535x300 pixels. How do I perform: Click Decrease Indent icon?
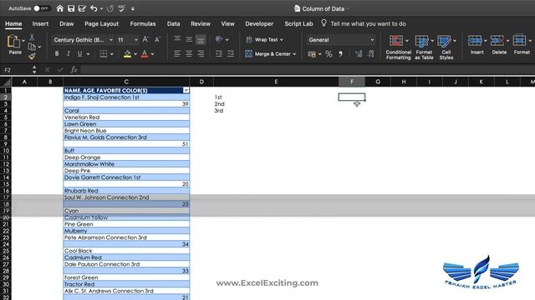(x=219, y=53)
